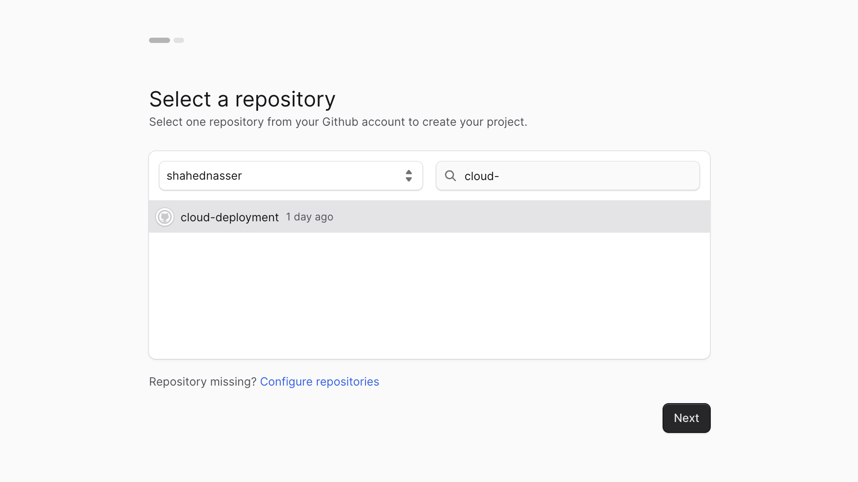
Task: Click the search icon inside the filter field
Action: 450,176
